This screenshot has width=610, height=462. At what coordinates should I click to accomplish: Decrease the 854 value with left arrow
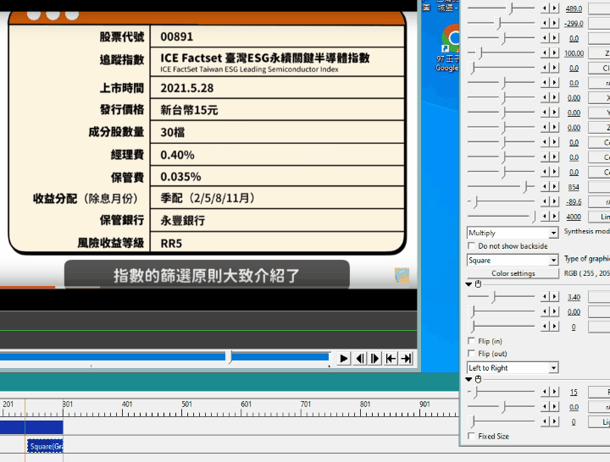[x=545, y=187]
